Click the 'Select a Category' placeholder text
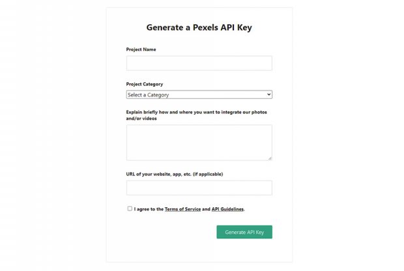Image resolution: width=404 pixels, height=271 pixels. pos(149,95)
